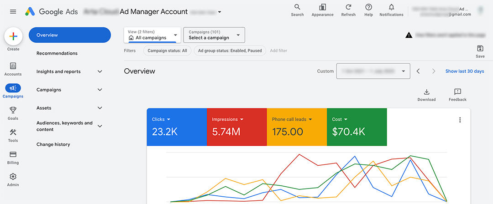Select the yellow 175.00 scorecard value

click(x=288, y=132)
